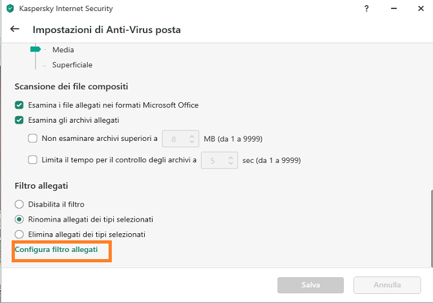
Task: Open help via the question mark icon
Action: pyautogui.click(x=366, y=8)
